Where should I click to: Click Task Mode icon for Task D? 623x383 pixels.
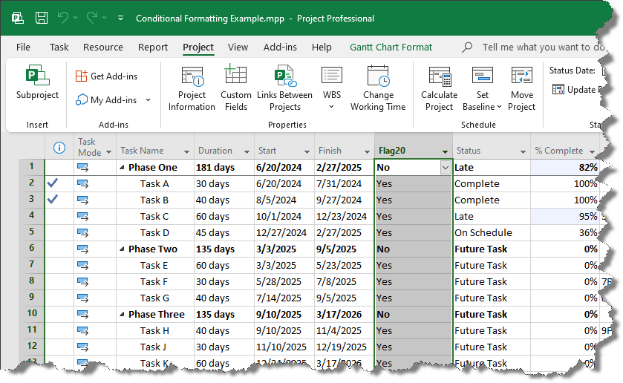coord(82,233)
